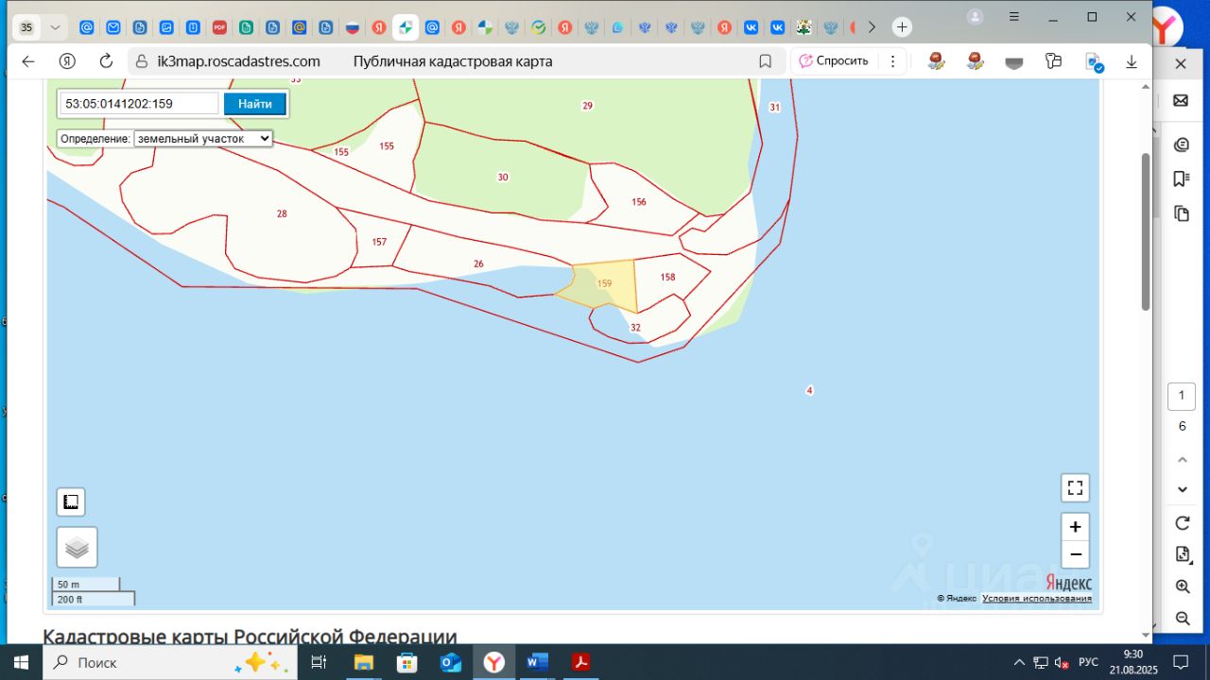Click the Найти search button
Image resolution: width=1210 pixels, height=680 pixels.
coord(255,104)
